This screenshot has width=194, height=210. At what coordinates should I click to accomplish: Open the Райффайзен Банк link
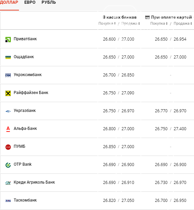(31, 93)
